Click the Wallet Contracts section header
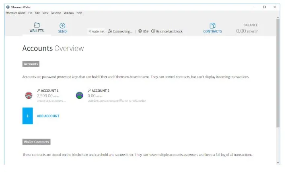Viewport: 288px width, 172px height. [36, 142]
